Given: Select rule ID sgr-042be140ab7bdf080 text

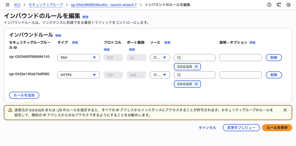Looking at the screenshot, I should click(29, 74).
